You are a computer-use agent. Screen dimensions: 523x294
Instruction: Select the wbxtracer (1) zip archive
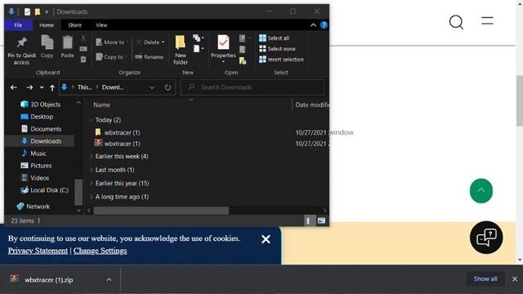tap(118, 144)
